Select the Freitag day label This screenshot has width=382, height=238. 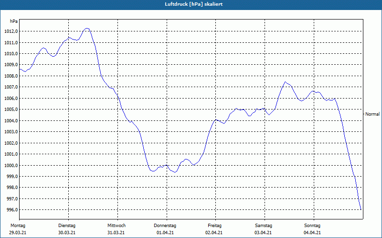click(214, 226)
